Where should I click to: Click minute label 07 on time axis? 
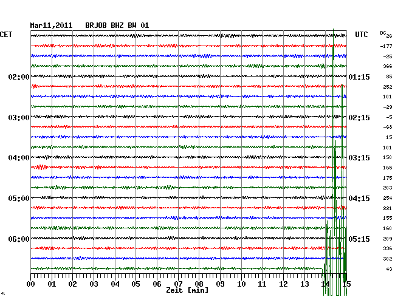[178, 284]
